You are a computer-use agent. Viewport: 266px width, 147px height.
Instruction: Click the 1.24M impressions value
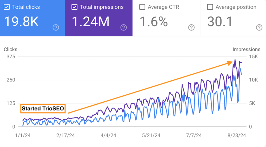tap(90, 22)
